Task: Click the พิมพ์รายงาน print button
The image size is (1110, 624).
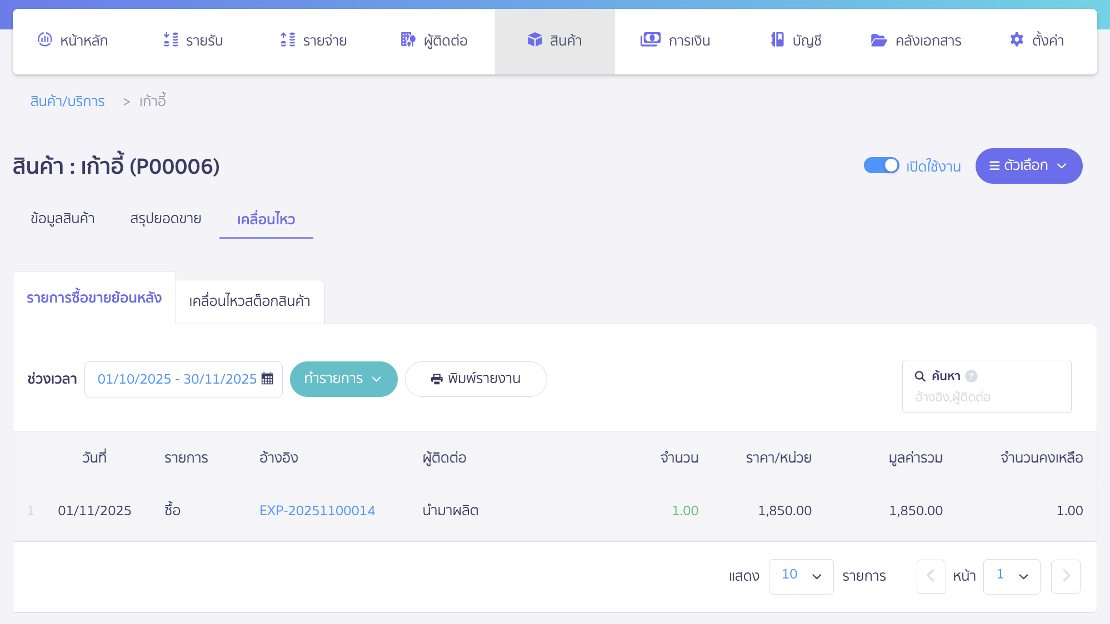Action: click(x=476, y=379)
